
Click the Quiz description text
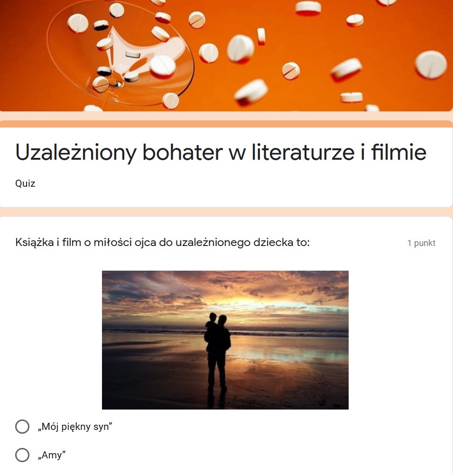tap(25, 183)
